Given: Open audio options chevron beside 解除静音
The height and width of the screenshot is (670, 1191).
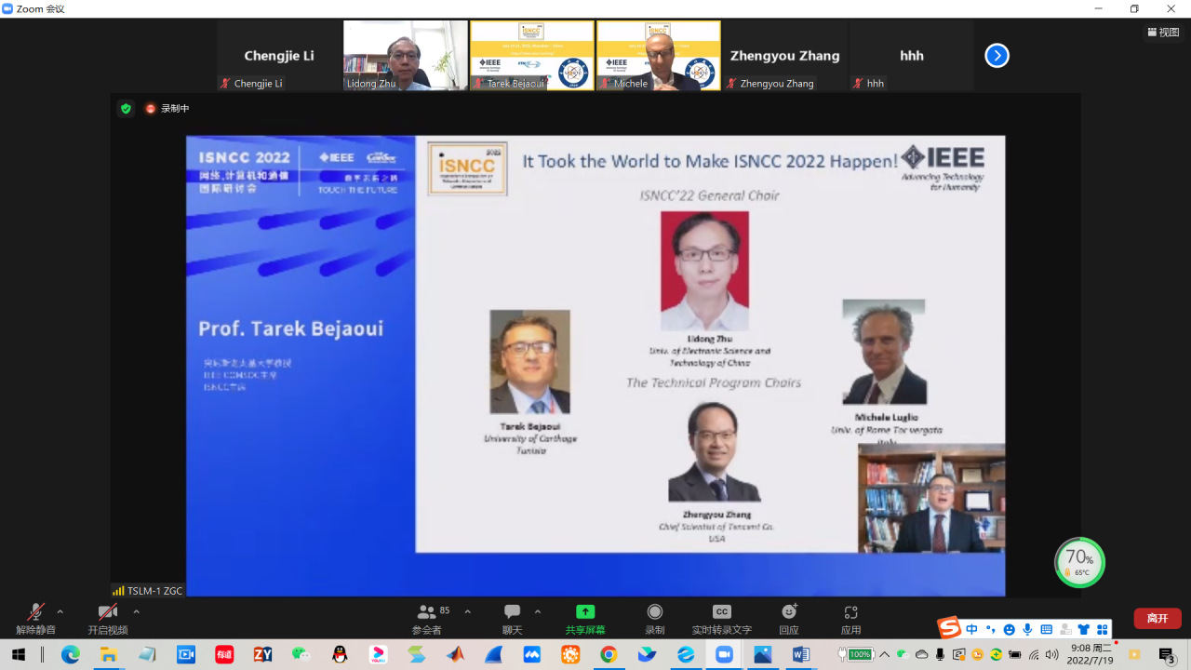Looking at the screenshot, I should click(x=59, y=611).
